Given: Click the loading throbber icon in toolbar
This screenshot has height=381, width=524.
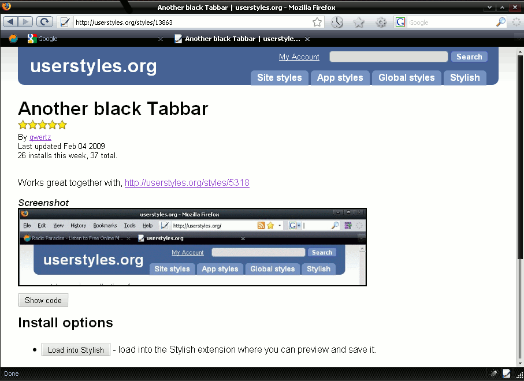Looking at the screenshot, I should tap(516, 22).
